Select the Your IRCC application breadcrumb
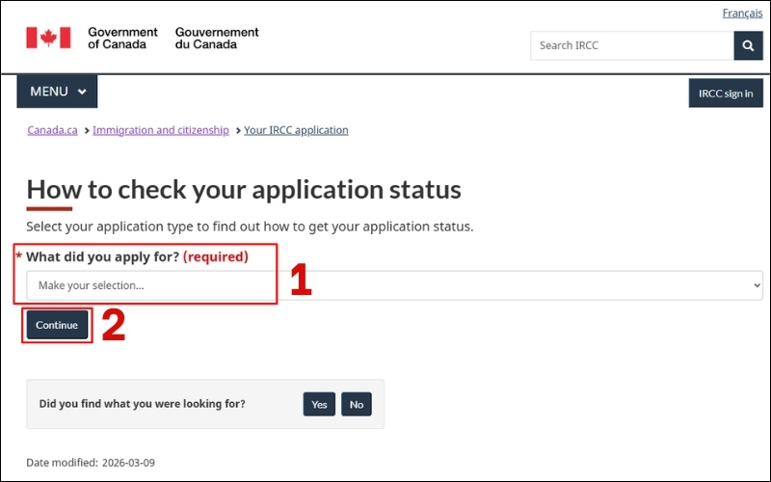Viewport: 771px width, 482px height. coord(296,130)
